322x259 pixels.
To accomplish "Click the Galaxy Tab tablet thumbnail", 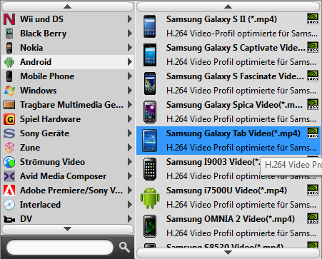I will pyautogui.click(x=149, y=141).
